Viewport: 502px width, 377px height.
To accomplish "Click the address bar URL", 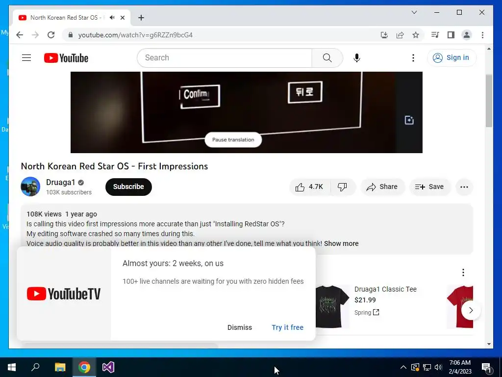I will [135, 35].
